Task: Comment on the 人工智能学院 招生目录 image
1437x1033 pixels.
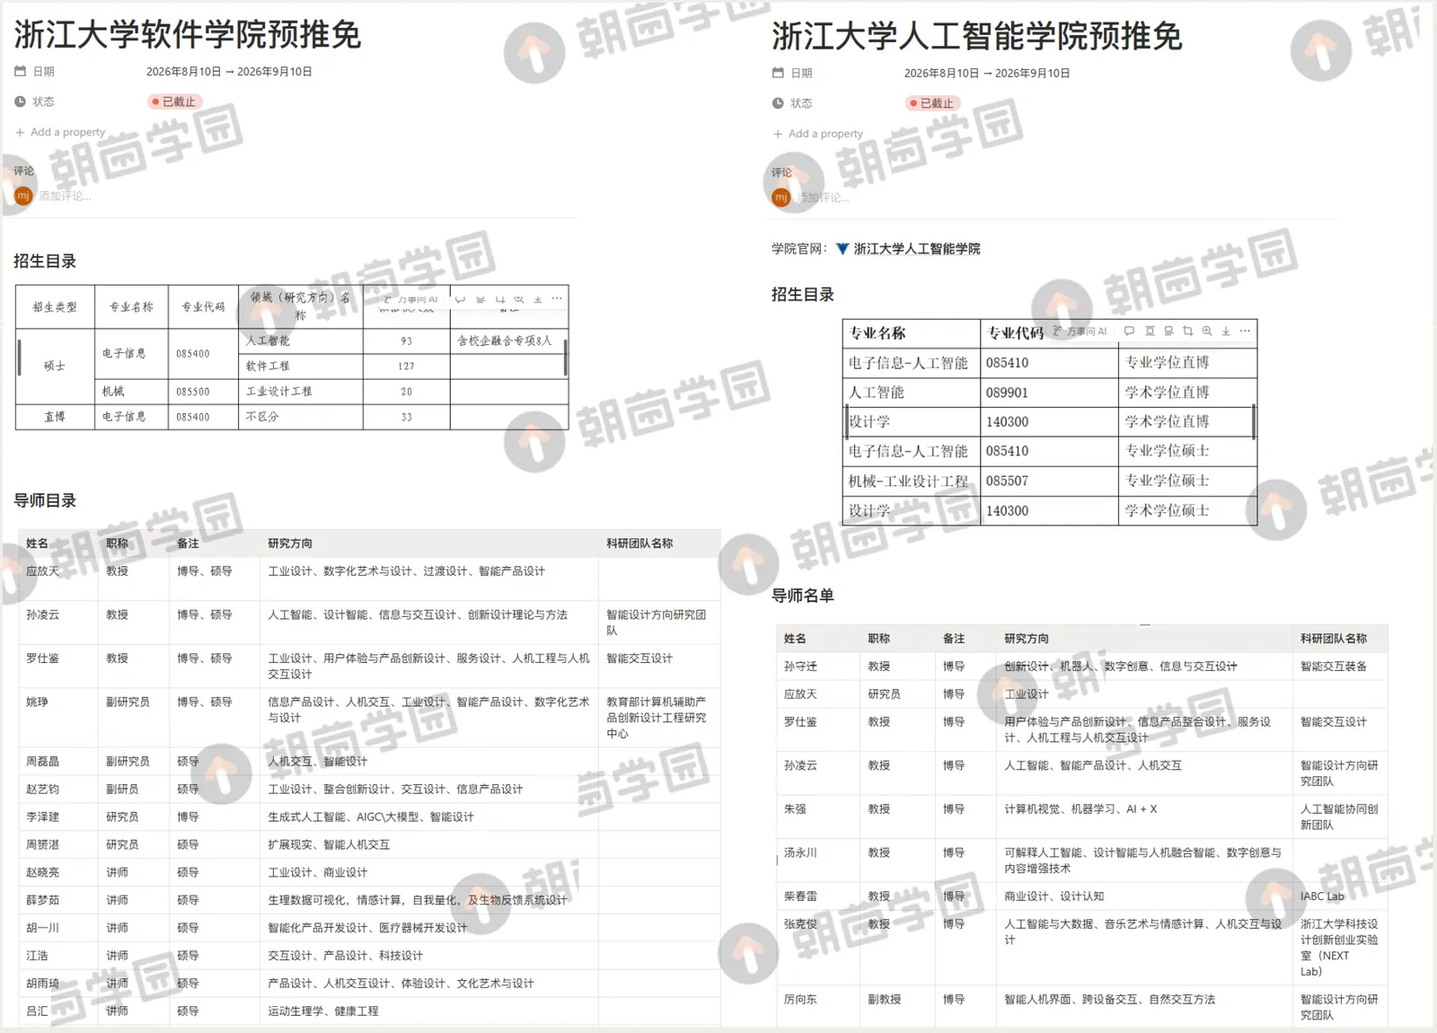Action: [x=1130, y=331]
